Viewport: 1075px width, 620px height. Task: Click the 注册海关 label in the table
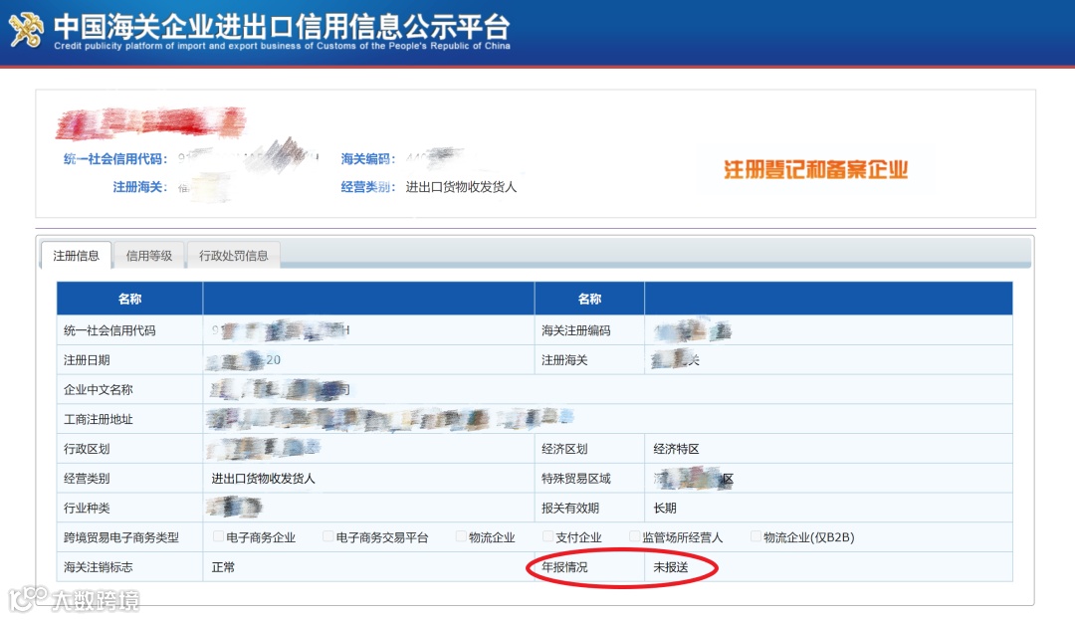[x=564, y=359]
